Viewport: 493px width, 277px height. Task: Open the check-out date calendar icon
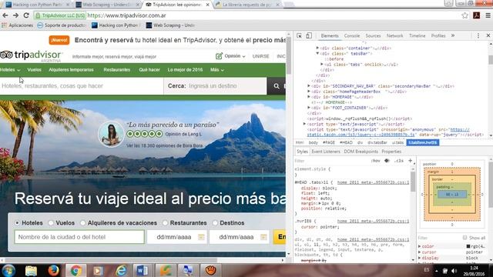pyautogui.click(x=263, y=237)
